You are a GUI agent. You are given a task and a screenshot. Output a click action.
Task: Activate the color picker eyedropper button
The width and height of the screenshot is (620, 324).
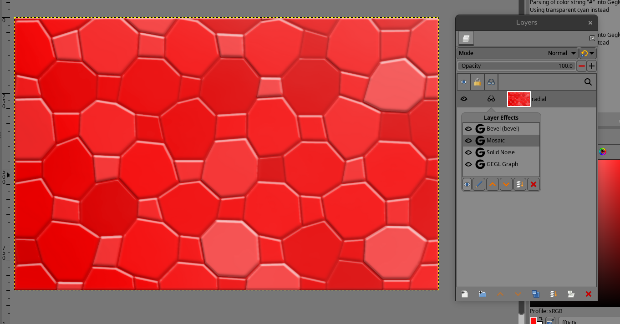click(550, 321)
